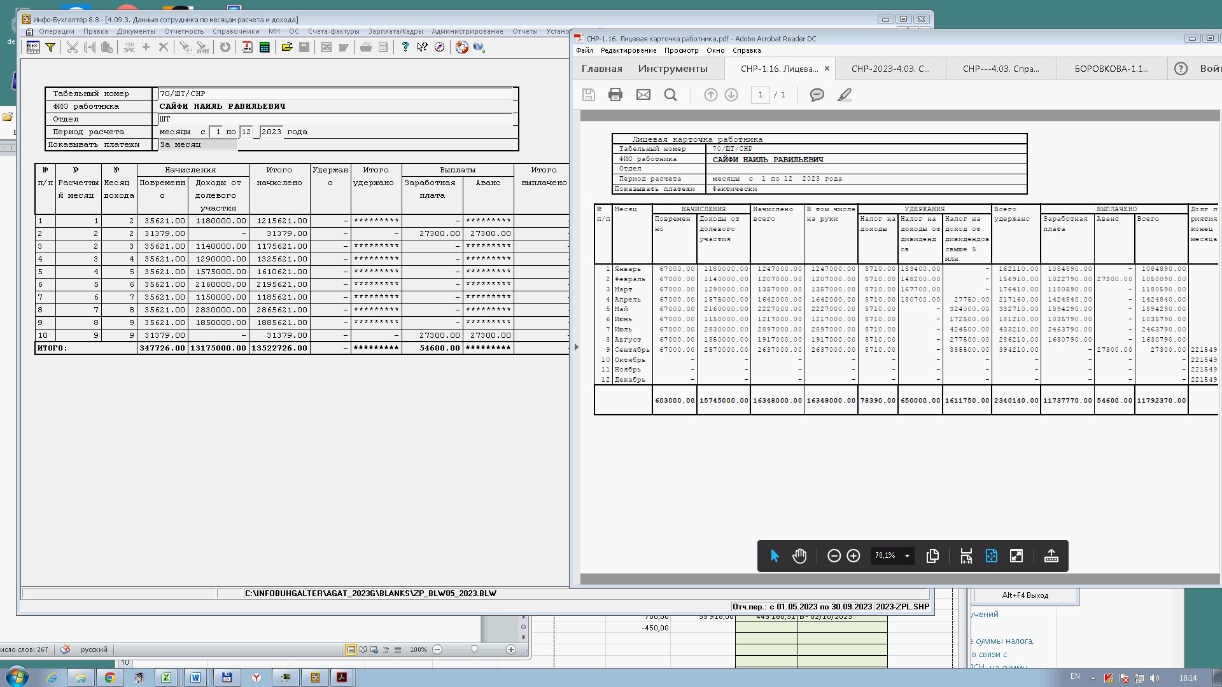
Task: Click the start month field of Период расчета
Action: 217,132
